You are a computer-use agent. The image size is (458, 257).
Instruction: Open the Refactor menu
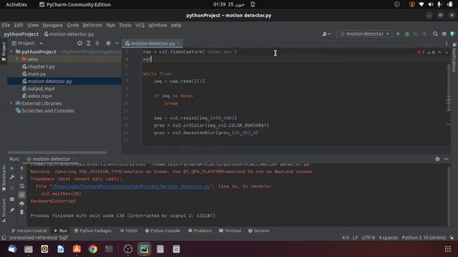tap(92, 25)
